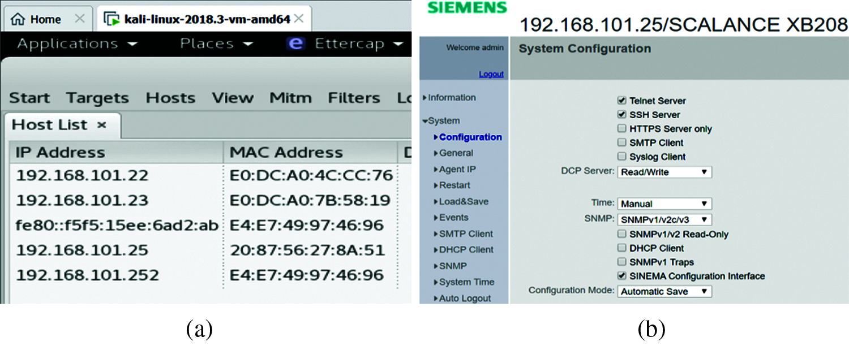Select the Host List tab

pyautogui.click(x=50, y=125)
